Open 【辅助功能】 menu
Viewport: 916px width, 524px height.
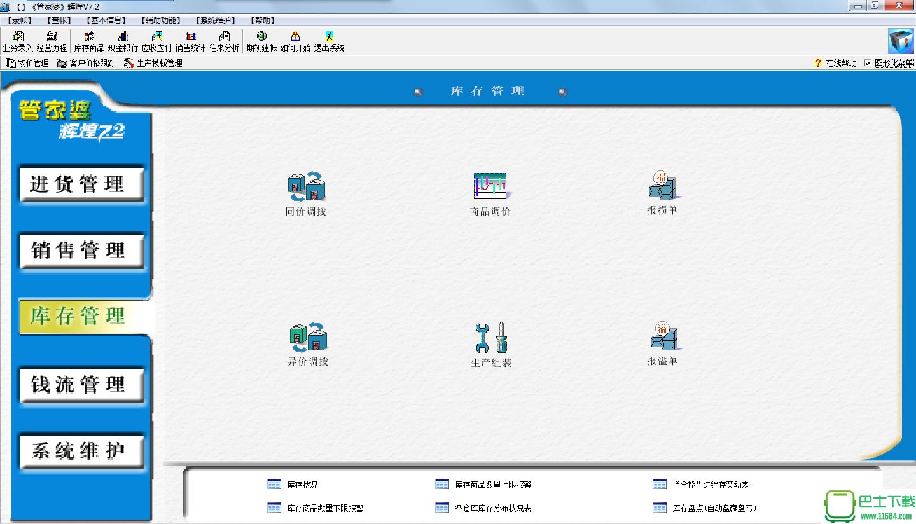(x=160, y=20)
